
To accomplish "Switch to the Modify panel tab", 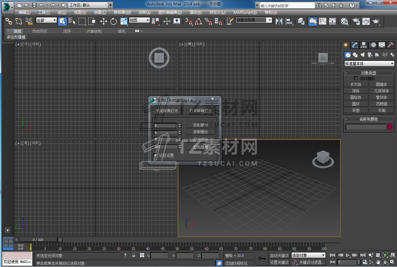I will [355, 45].
